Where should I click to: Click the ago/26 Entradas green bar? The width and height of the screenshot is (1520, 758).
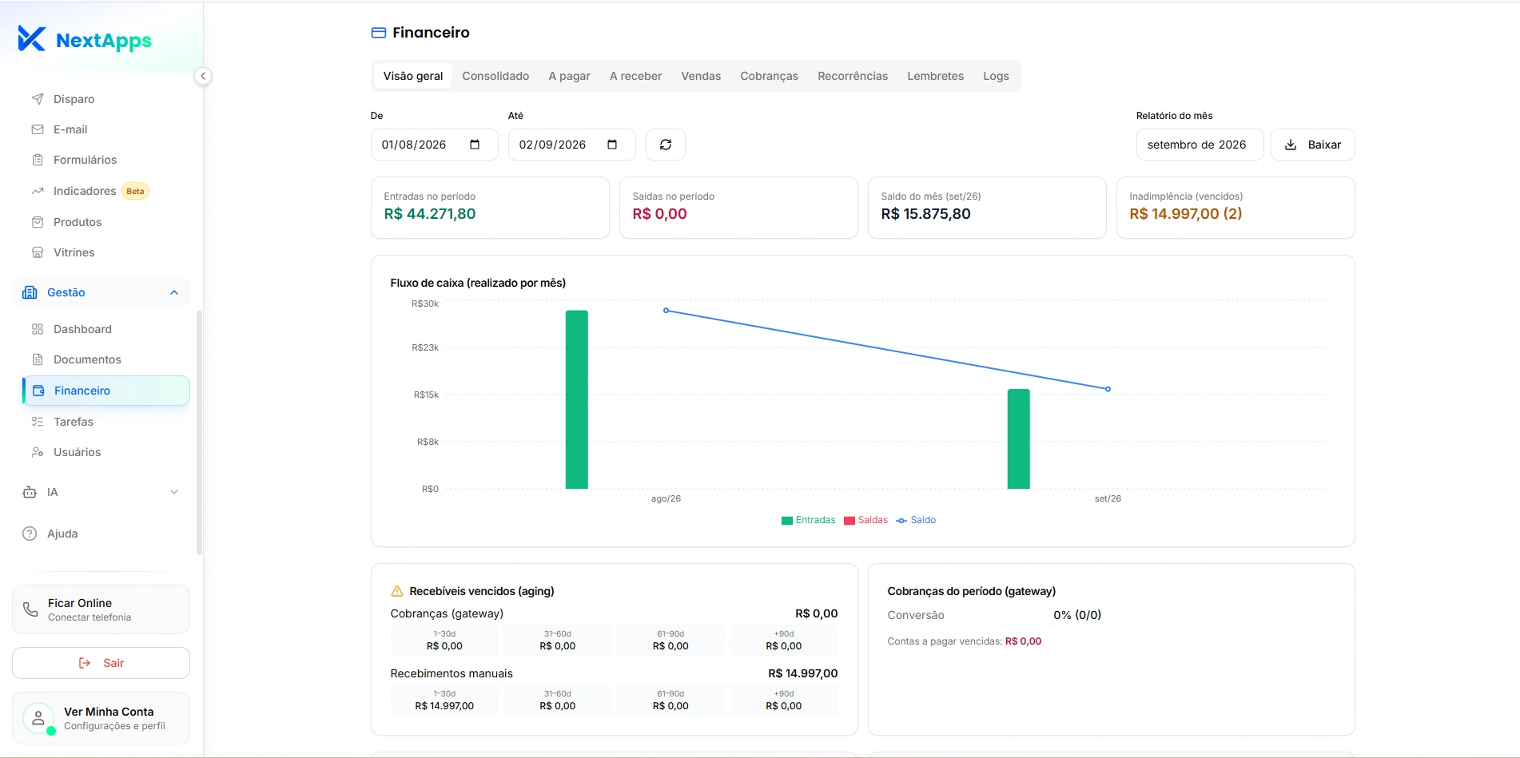tap(577, 399)
